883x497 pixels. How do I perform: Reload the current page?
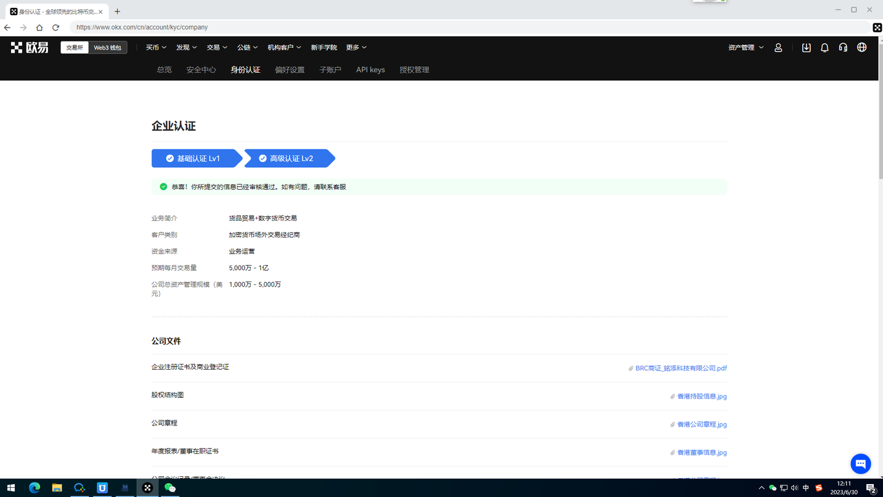[x=56, y=28]
